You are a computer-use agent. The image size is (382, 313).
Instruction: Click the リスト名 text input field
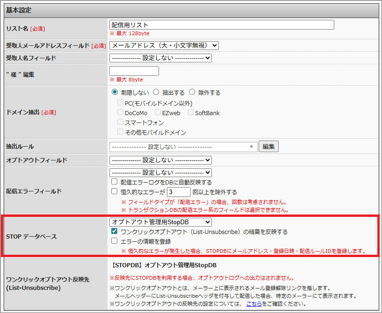point(222,25)
